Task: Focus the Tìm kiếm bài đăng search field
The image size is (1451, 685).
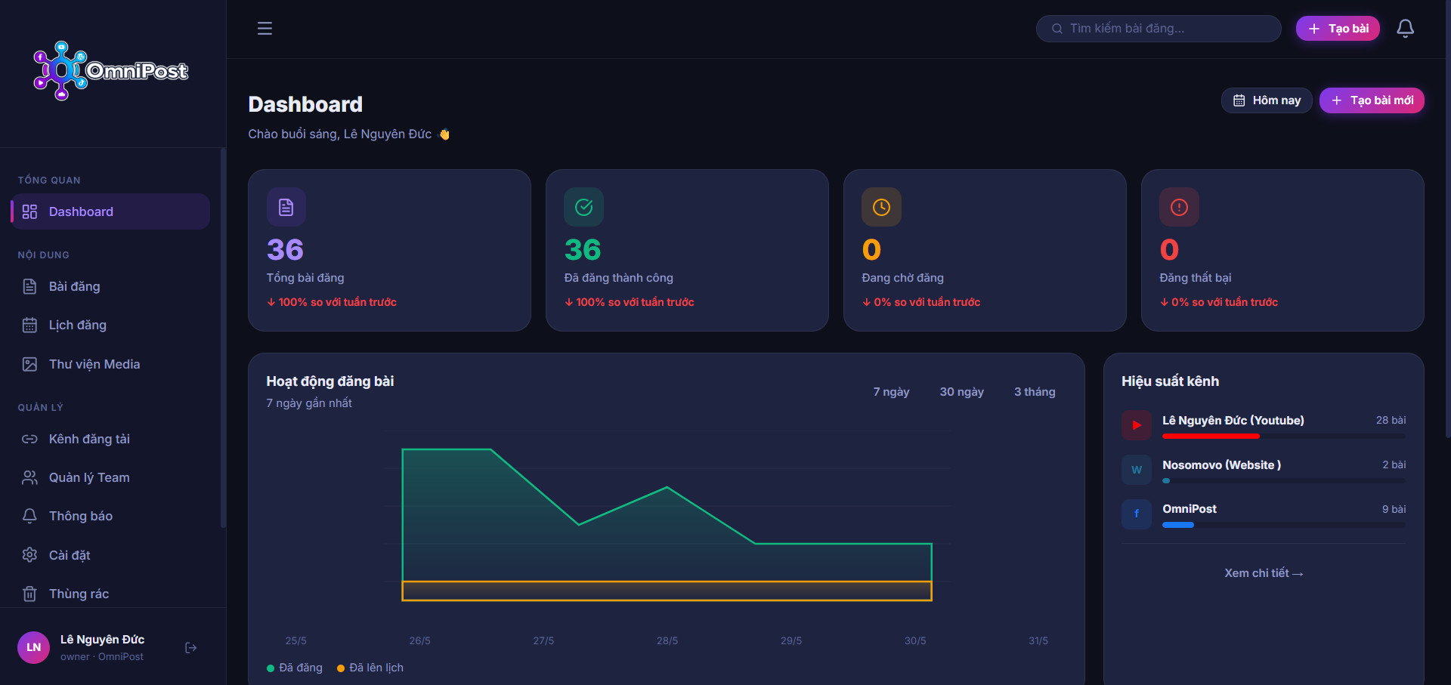Action: 1159,29
